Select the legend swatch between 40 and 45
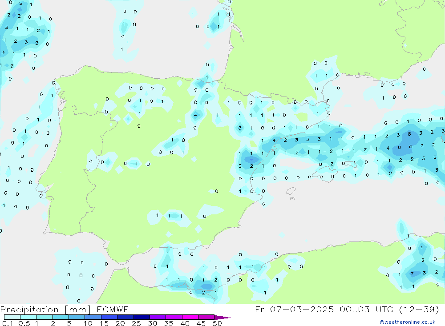The image size is (445, 326). click(190, 317)
